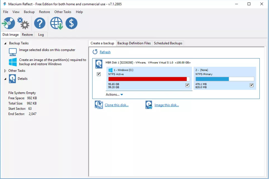
Task: Click the Windows flag icon on partition 1
Action: click(x=110, y=70)
